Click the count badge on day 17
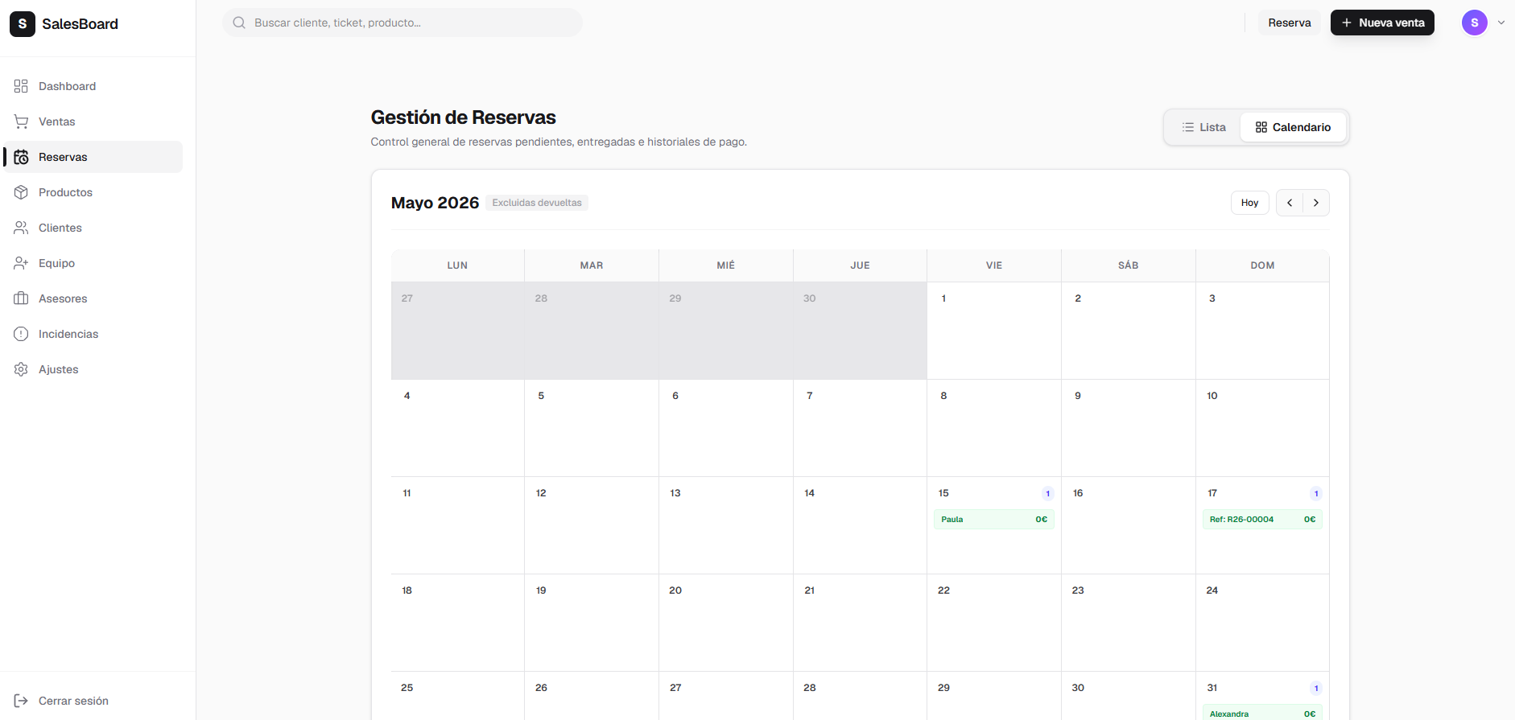The image size is (1515, 720). (x=1316, y=494)
